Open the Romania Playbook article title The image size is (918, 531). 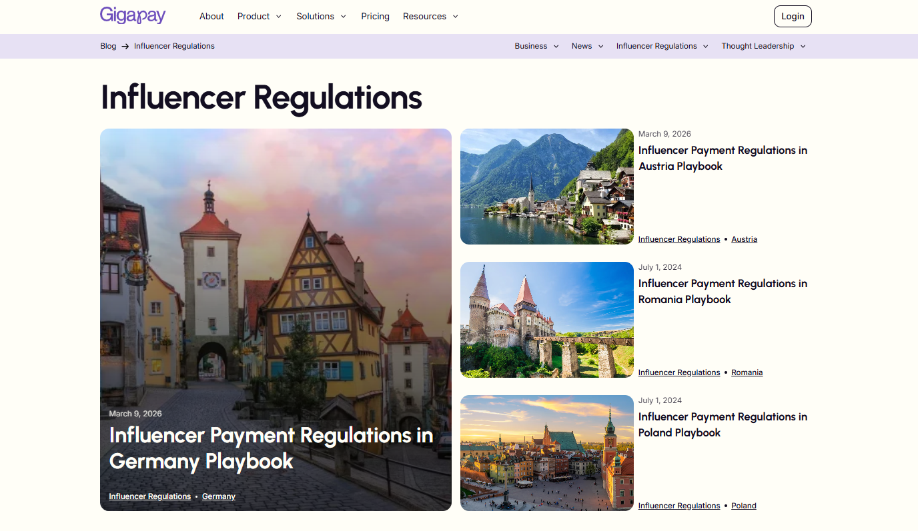pos(723,292)
